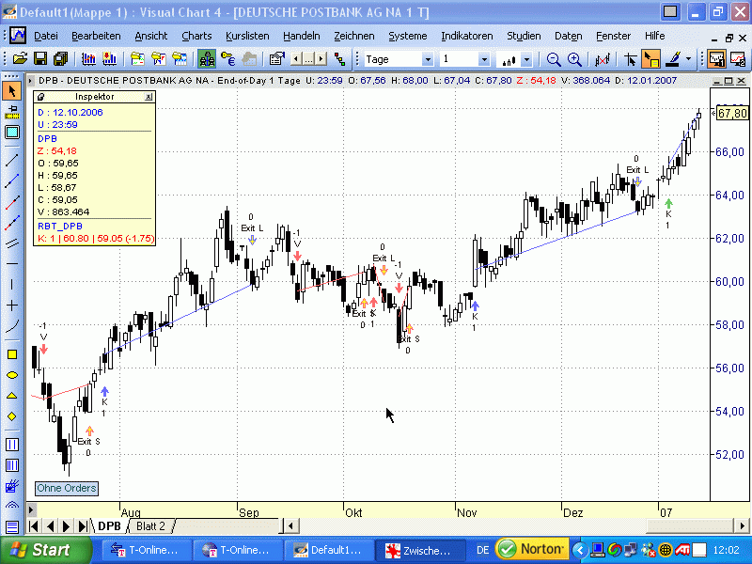Open the Systeme menu

(x=408, y=36)
